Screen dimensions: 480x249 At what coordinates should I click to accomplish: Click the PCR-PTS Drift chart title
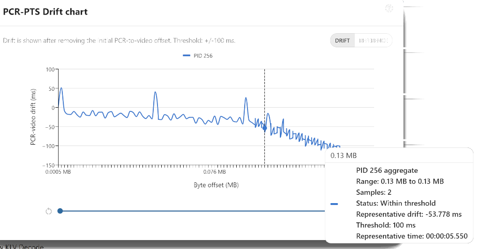point(45,12)
